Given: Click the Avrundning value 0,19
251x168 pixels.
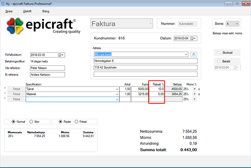Looking at the screenshot, I should tap(193, 143).
